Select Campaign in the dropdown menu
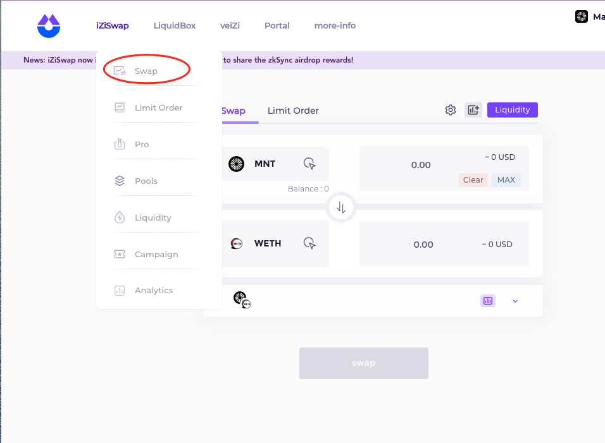The image size is (605, 443). pyautogui.click(x=157, y=254)
